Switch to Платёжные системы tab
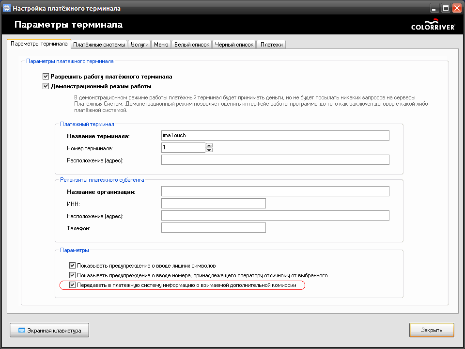This screenshot has height=349, width=465. (99, 45)
